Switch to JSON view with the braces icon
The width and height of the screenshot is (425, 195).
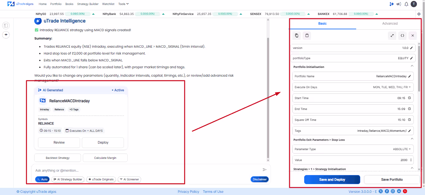coord(402,36)
